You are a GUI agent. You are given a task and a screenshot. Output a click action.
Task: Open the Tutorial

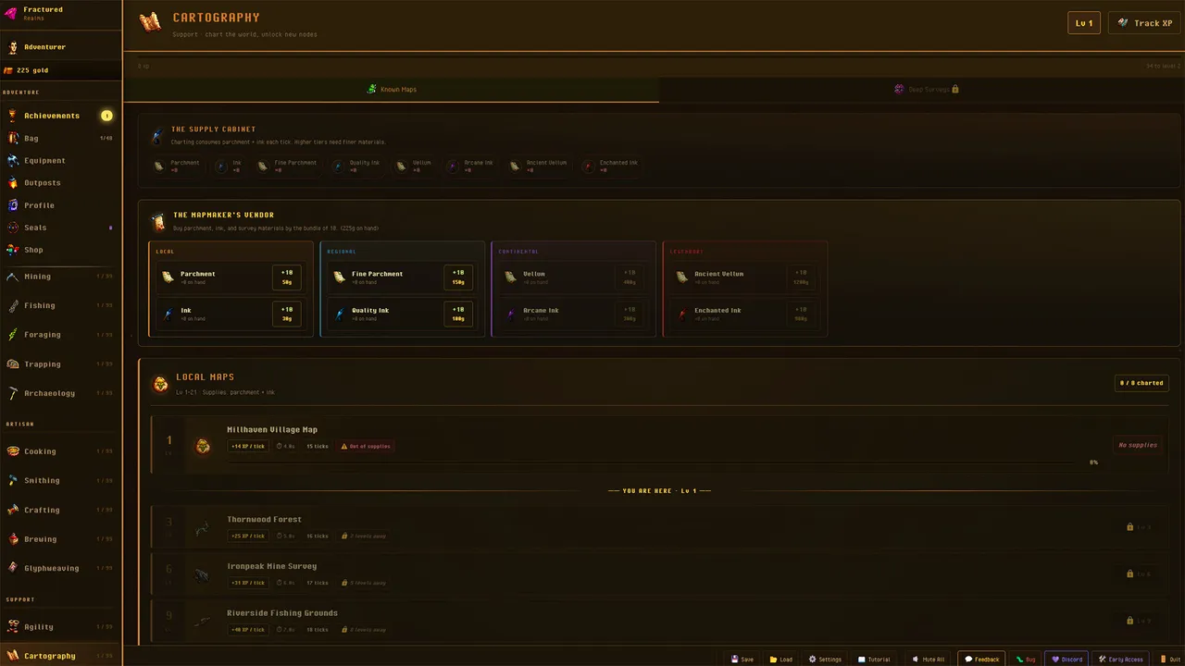(874, 660)
